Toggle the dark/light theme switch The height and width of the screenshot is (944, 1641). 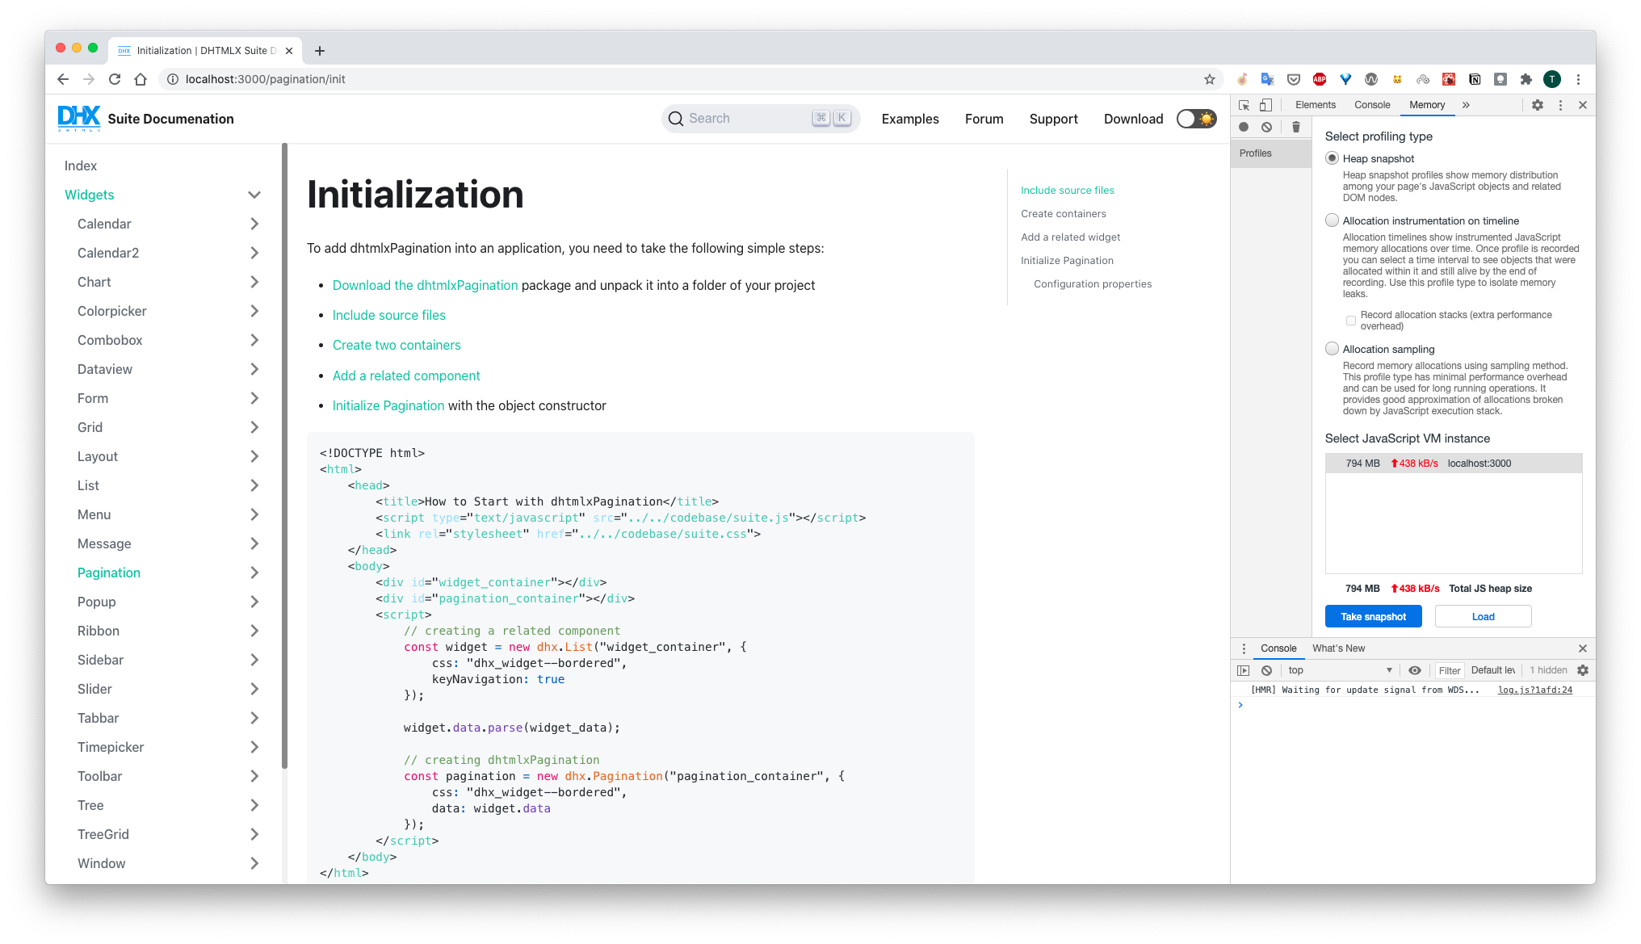[x=1196, y=119]
